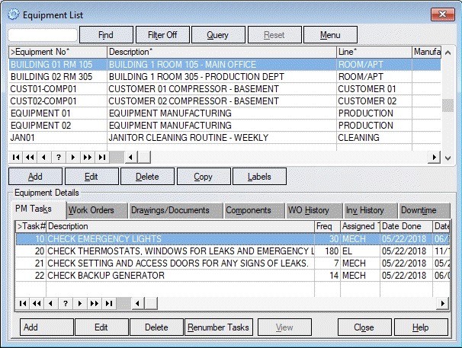Go to first record in equipment grid navigator
The width and height of the screenshot is (462, 348).
click(16, 157)
